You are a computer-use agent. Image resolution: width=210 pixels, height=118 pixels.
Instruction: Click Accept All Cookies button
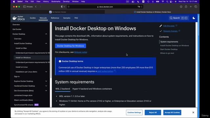click(x=172, y=112)
